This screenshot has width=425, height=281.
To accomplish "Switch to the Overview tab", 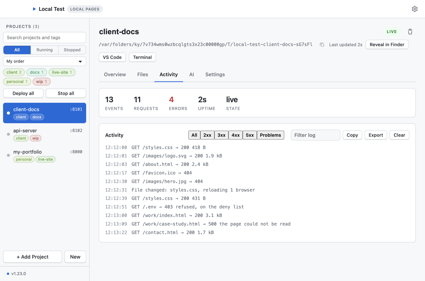I will pos(115,75).
